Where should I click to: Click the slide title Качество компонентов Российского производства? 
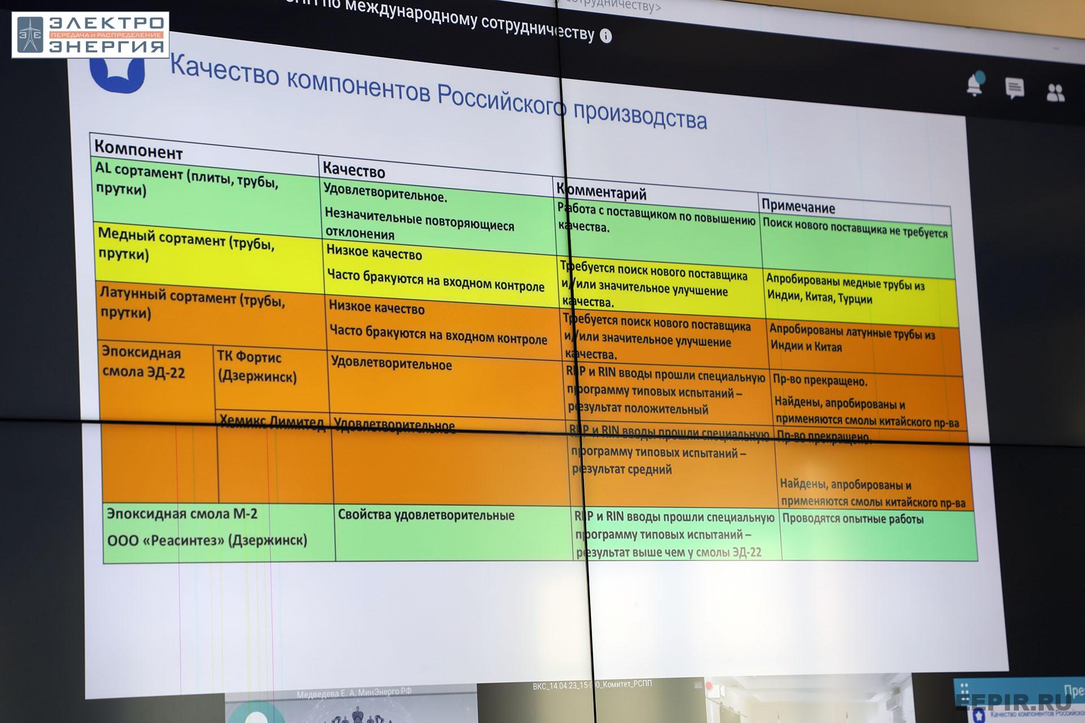(438, 92)
